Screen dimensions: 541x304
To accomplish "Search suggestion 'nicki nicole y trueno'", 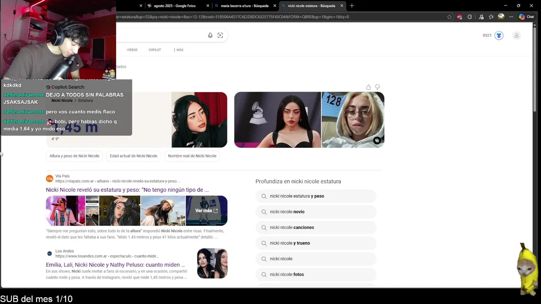I will [x=316, y=243].
